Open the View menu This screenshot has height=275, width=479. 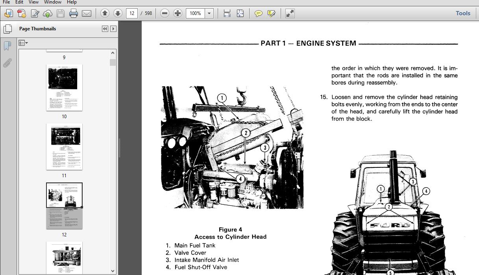pyautogui.click(x=33, y=2)
